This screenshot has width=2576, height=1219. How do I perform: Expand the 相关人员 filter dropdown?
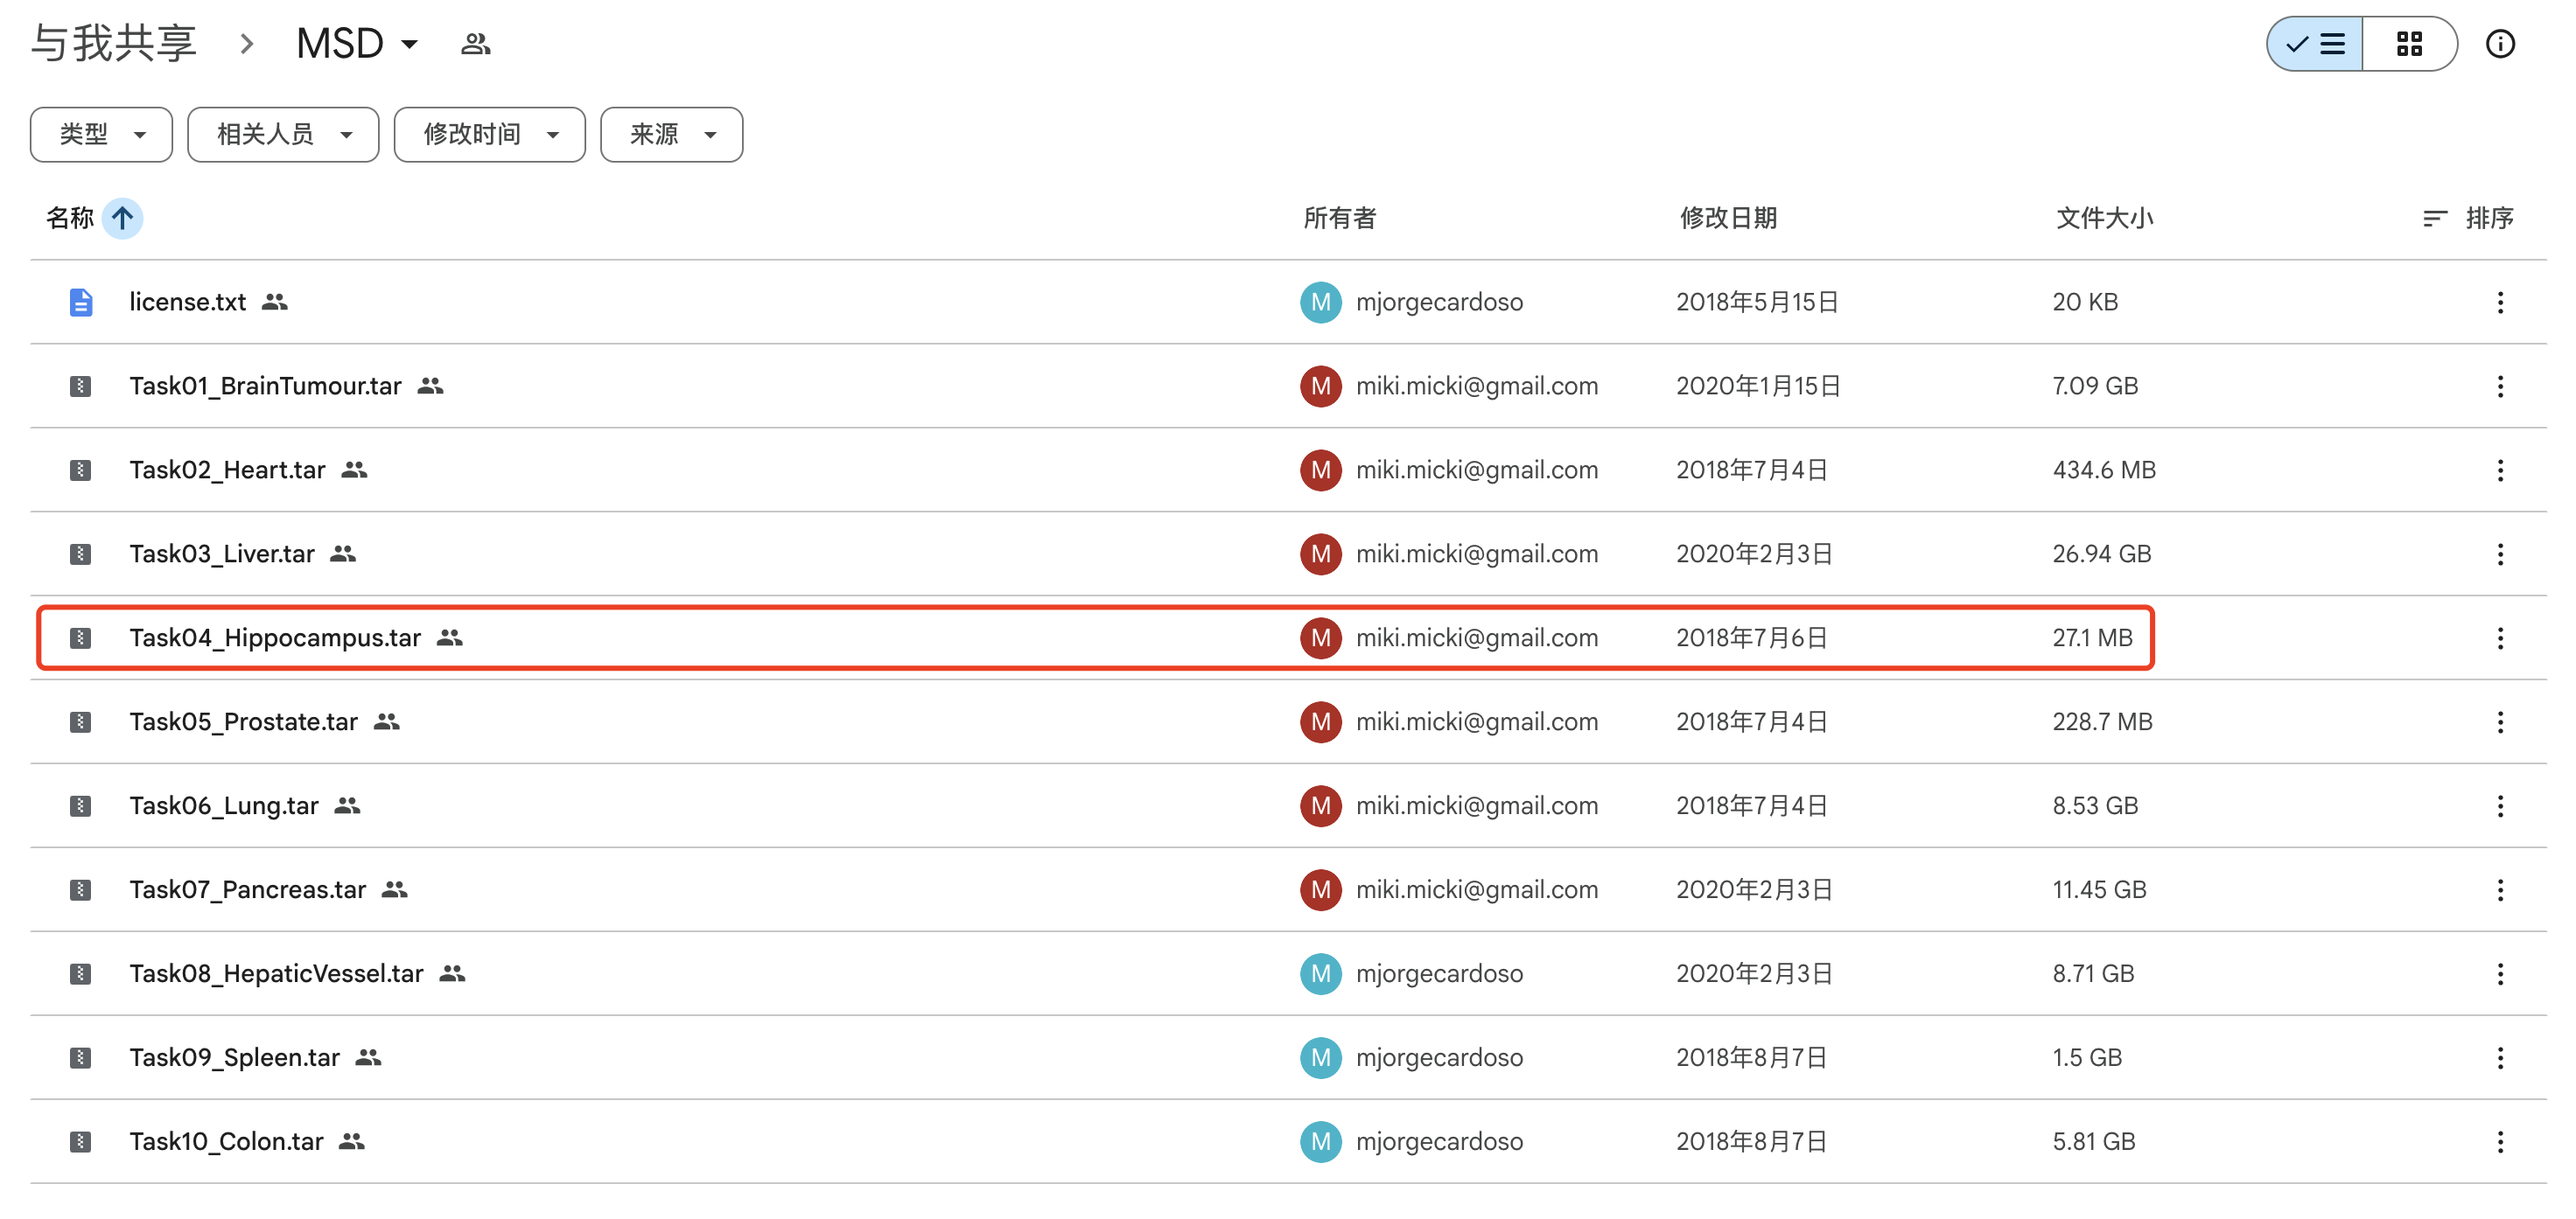283,134
